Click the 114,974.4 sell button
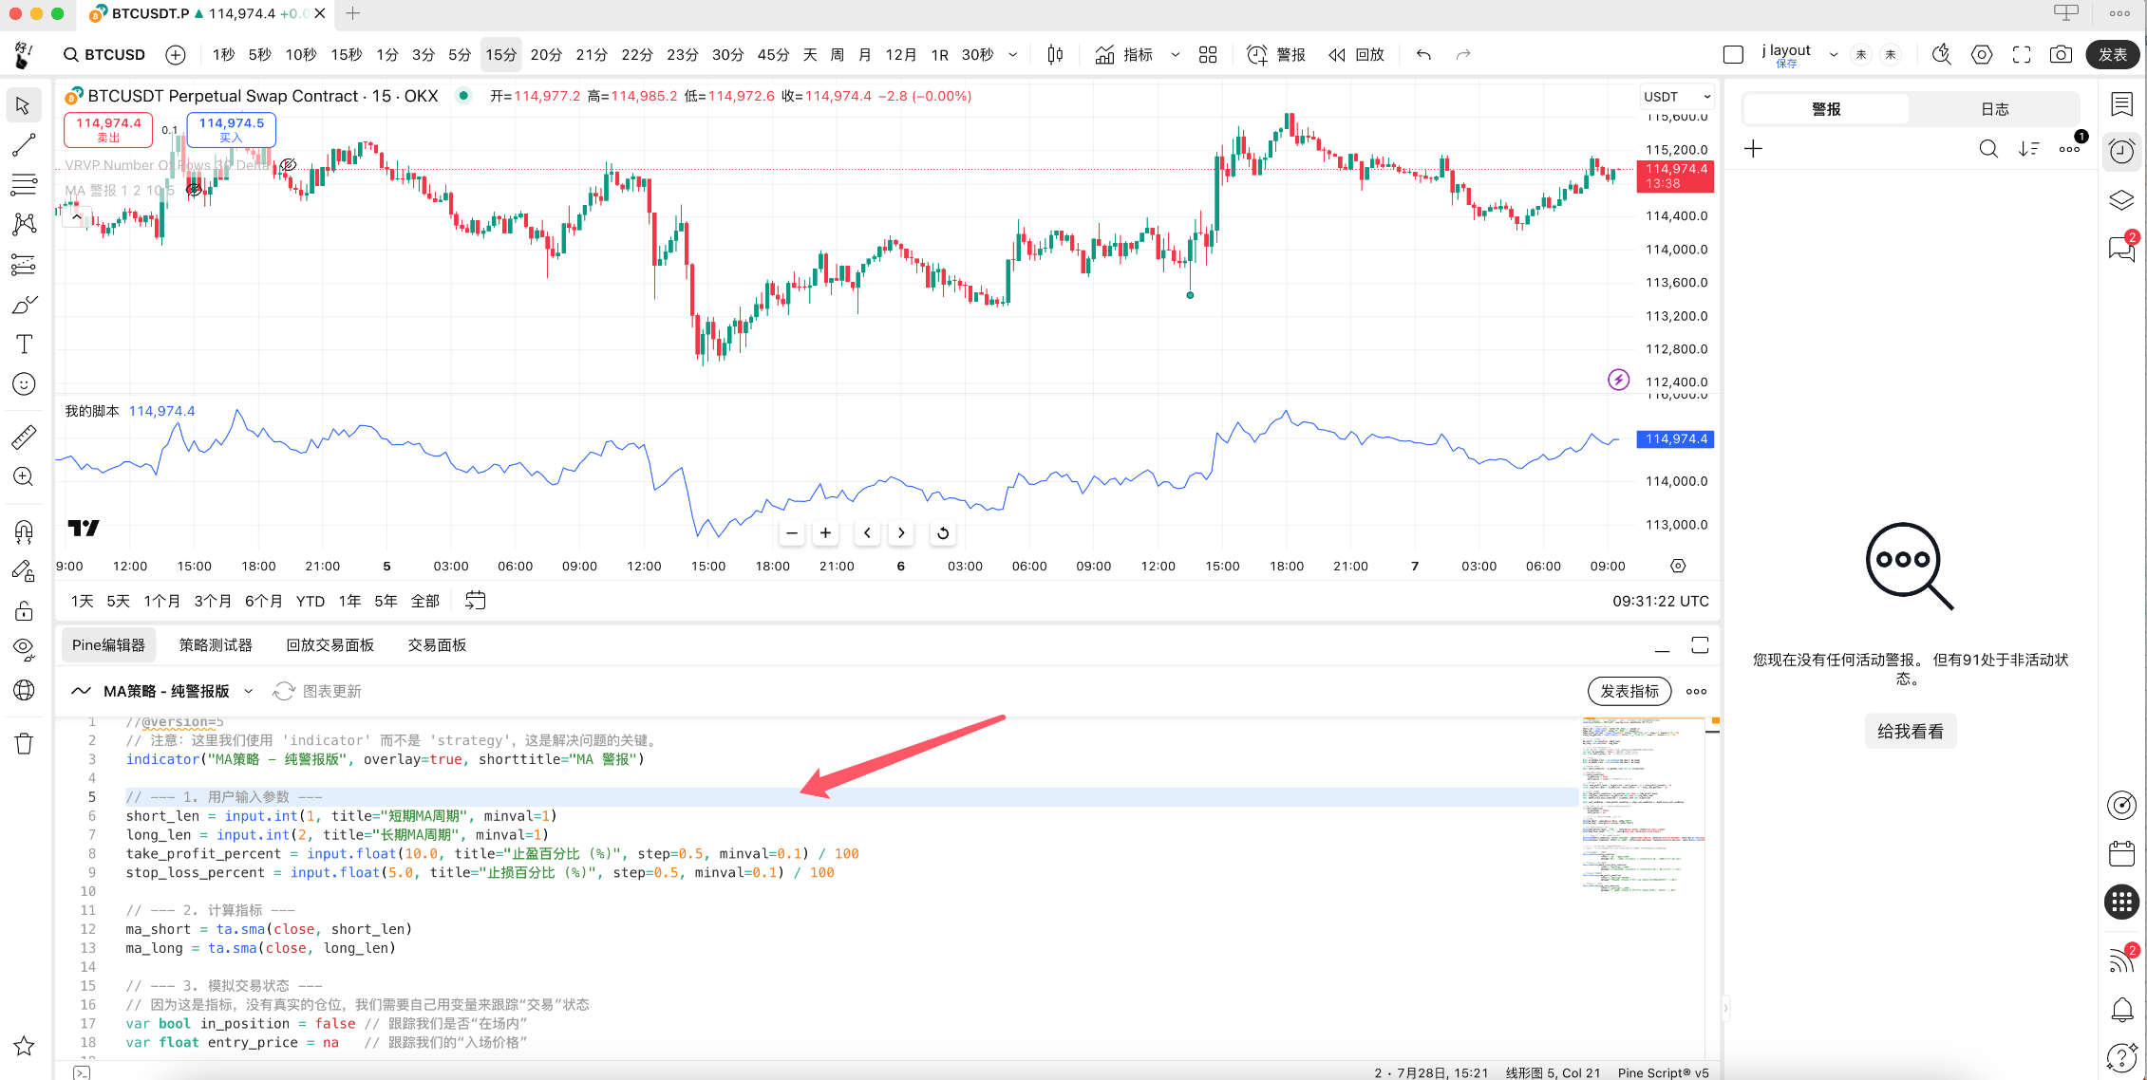2147x1080 pixels. point(108,129)
